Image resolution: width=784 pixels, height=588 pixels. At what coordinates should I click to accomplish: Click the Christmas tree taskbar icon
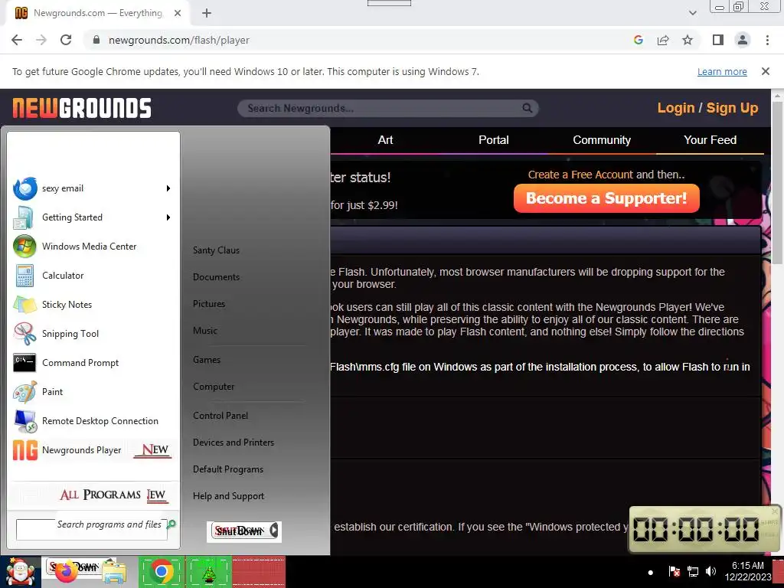[208, 571]
